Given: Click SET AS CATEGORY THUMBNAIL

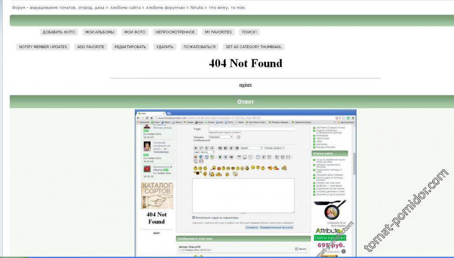Looking at the screenshot, I should coord(253,47).
